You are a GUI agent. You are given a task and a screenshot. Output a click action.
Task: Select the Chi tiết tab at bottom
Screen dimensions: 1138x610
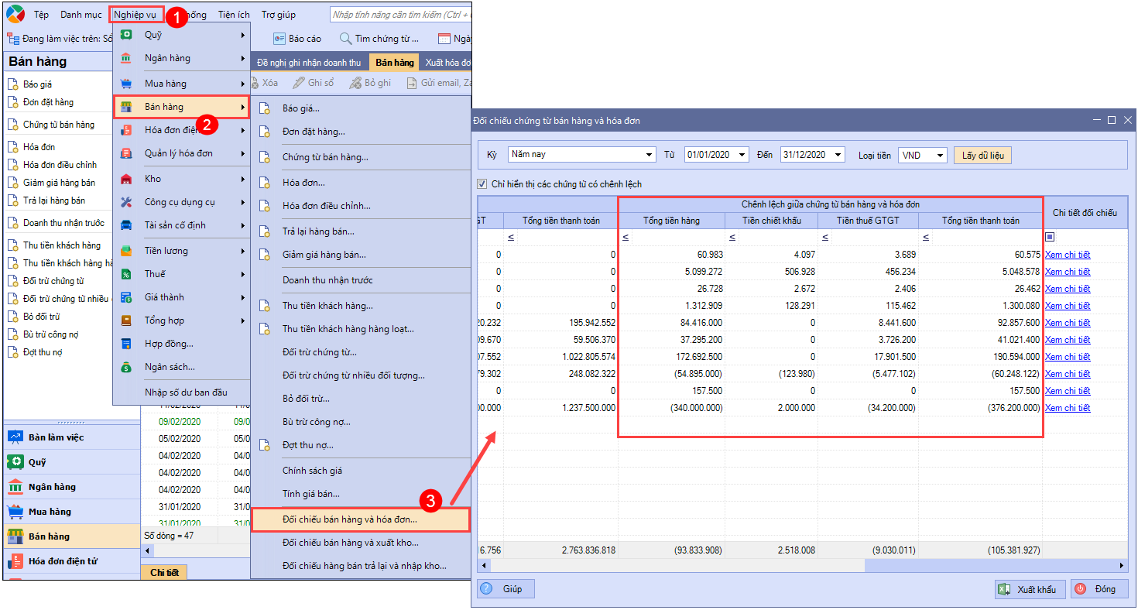164,572
